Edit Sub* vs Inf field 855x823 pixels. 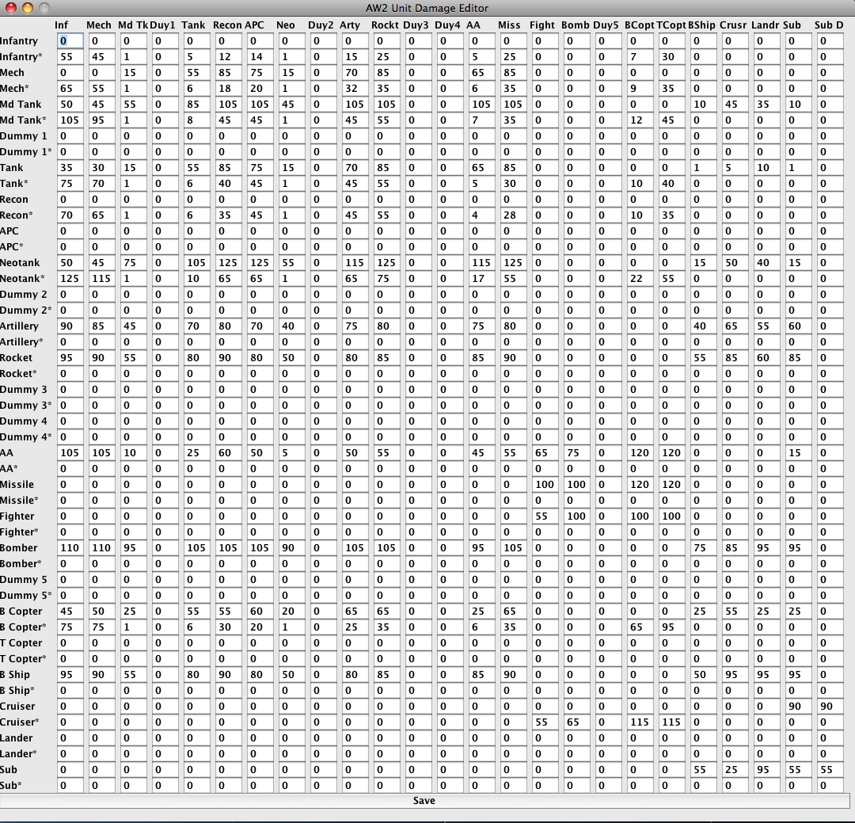(x=70, y=785)
